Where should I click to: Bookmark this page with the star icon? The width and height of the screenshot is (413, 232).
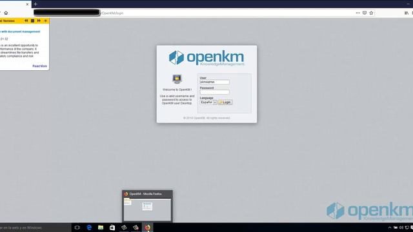point(371,13)
